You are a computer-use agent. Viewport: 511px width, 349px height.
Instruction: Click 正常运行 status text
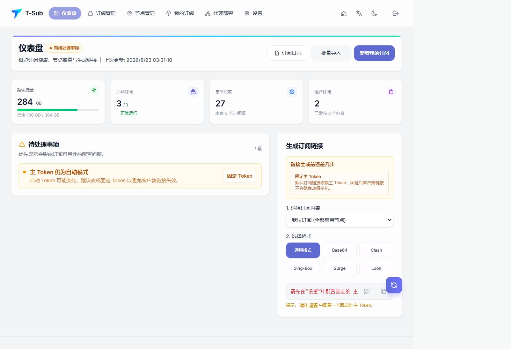tap(129, 113)
